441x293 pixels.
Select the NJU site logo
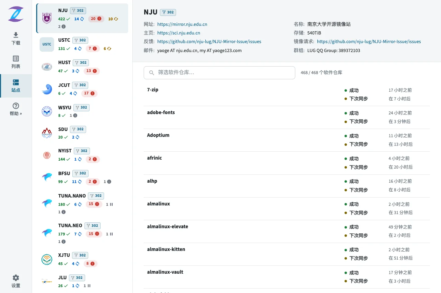47,18
